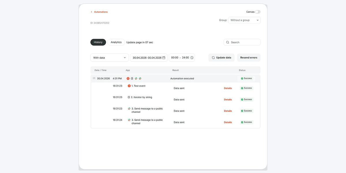Open Details for the Slack step at 16:31:23
Image resolution: width=346 pixels, height=173 pixels.
[228, 111]
